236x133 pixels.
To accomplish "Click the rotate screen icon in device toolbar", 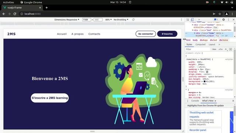I will coord(133,20).
